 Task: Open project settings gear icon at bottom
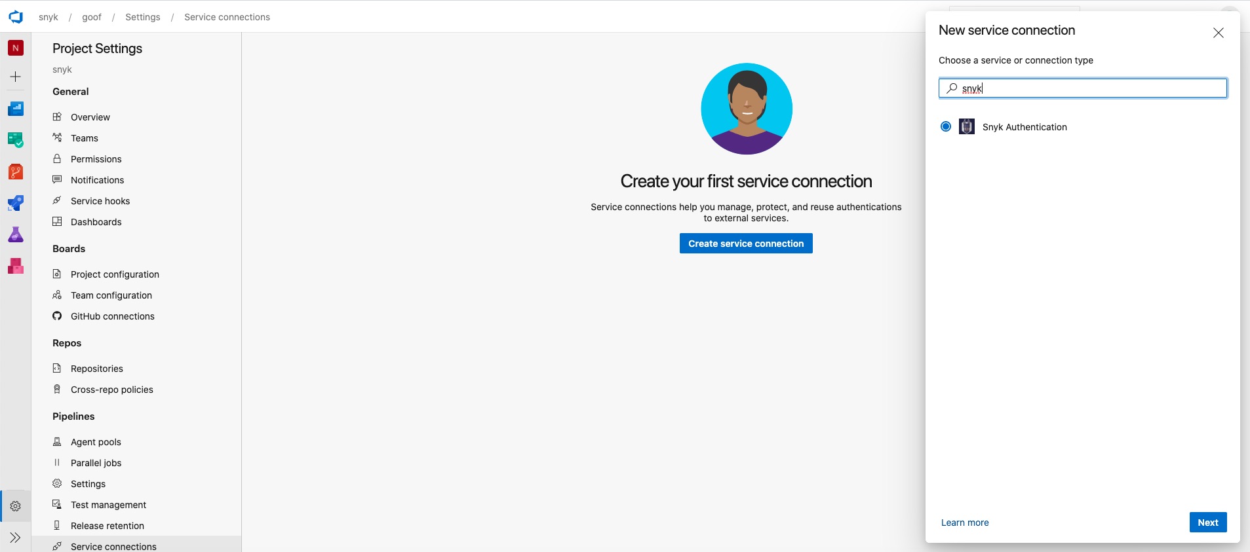point(16,506)
